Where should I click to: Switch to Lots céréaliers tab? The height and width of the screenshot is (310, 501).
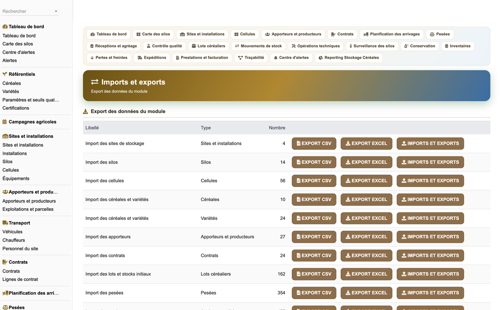pos(208,46)
